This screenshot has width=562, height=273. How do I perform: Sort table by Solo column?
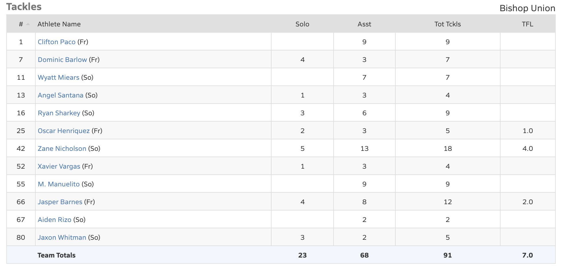tap(302, 24)
